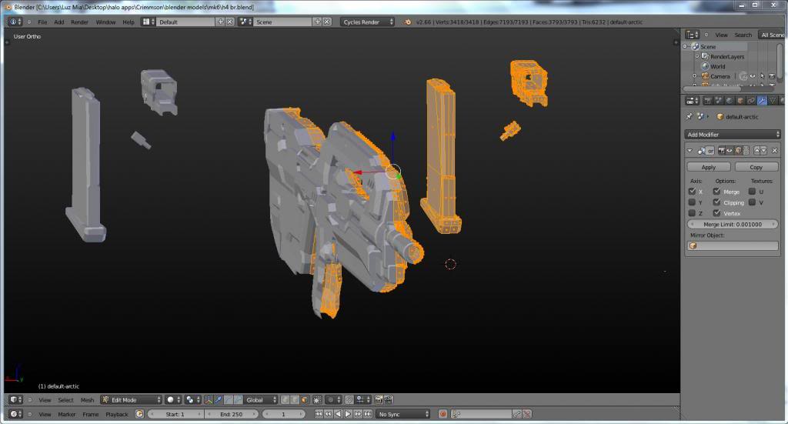
Task: Expand the Camera item in outliner
Action: point(695,76)
